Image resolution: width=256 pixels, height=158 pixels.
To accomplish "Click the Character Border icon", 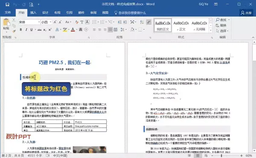I will click(87, 22).
